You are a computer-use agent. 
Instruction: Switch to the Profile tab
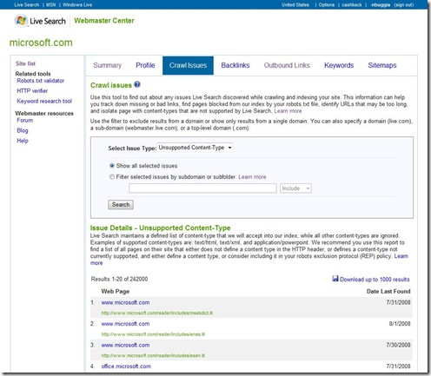tap(145, 65)
